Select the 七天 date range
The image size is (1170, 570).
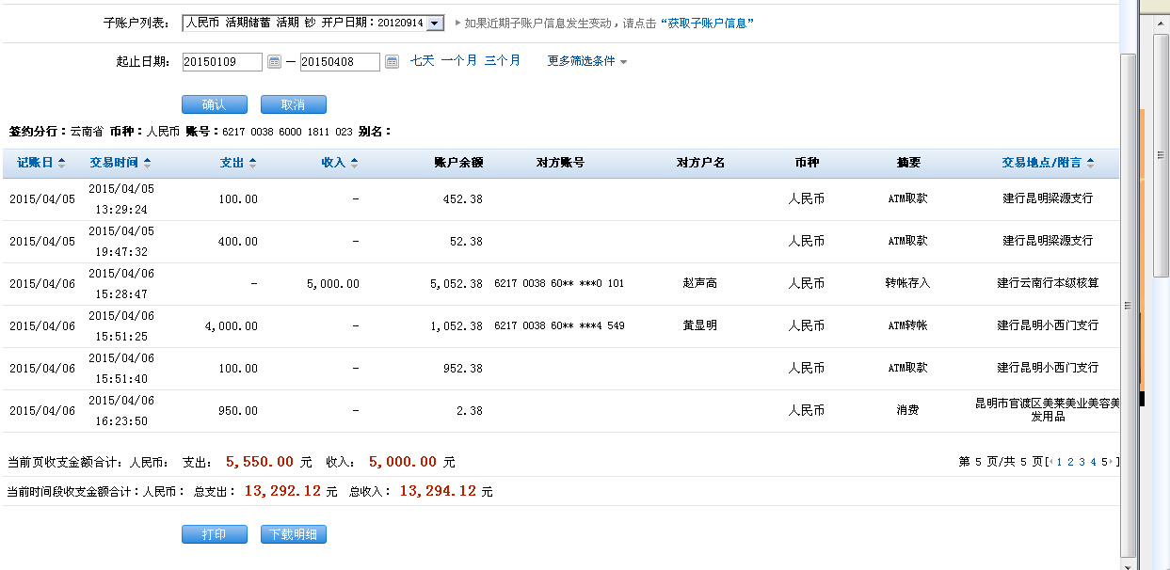(x=422, y=60)
